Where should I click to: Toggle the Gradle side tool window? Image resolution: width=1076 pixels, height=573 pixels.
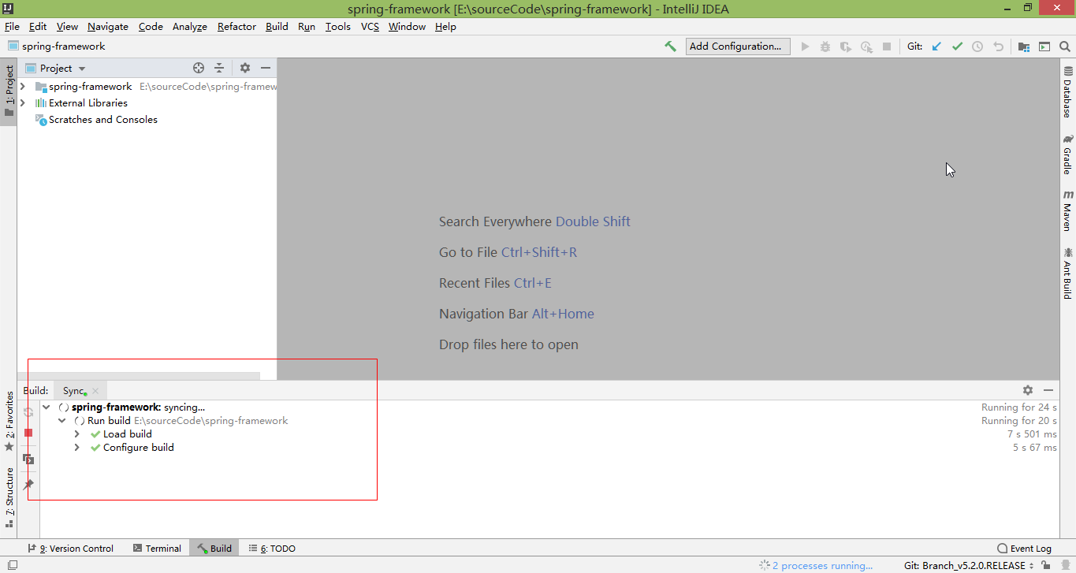pyautogui.click(x=1067, y=154)
